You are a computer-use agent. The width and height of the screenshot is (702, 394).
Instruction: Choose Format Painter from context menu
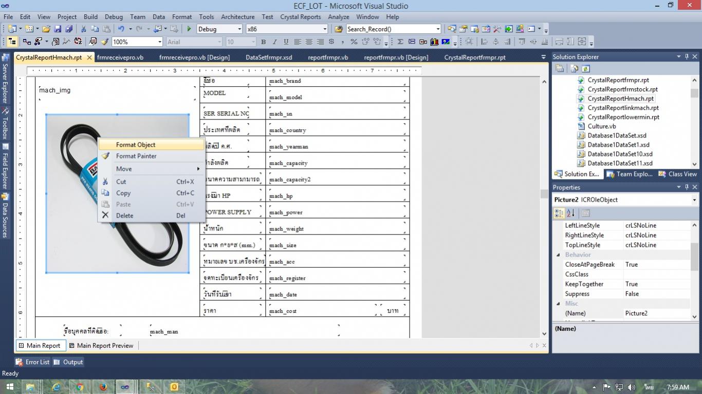click(151, 156)
